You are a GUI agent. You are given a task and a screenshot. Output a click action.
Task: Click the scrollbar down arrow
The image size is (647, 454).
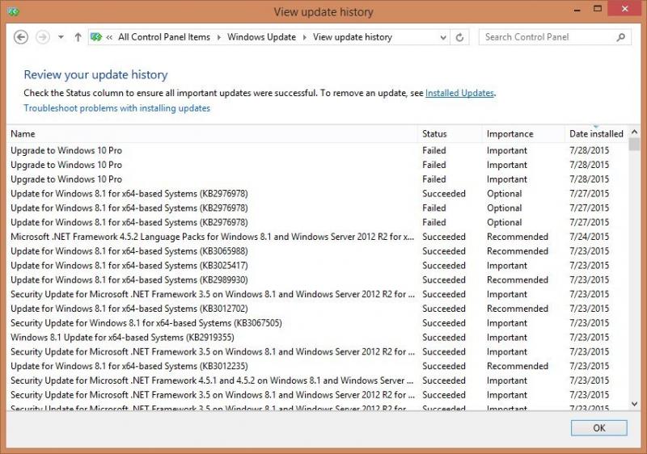click(x=634, y=404)
